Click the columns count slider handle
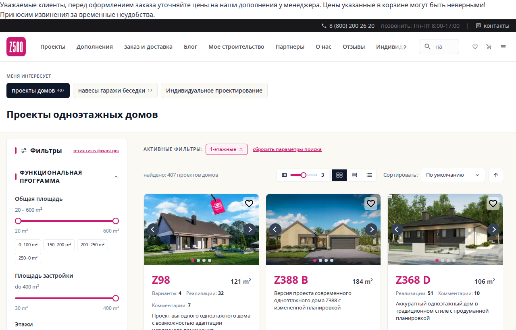 click(304, 175)
